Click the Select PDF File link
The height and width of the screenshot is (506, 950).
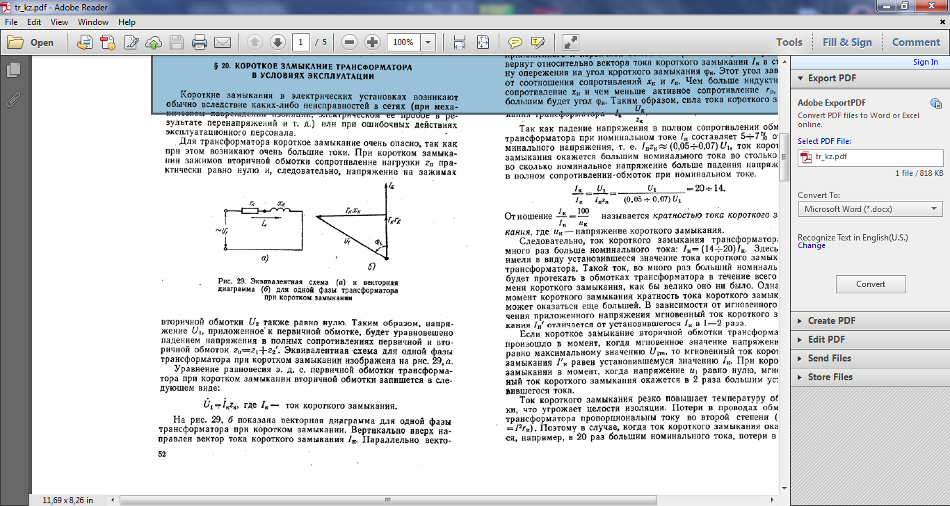(x=824, y=141)
